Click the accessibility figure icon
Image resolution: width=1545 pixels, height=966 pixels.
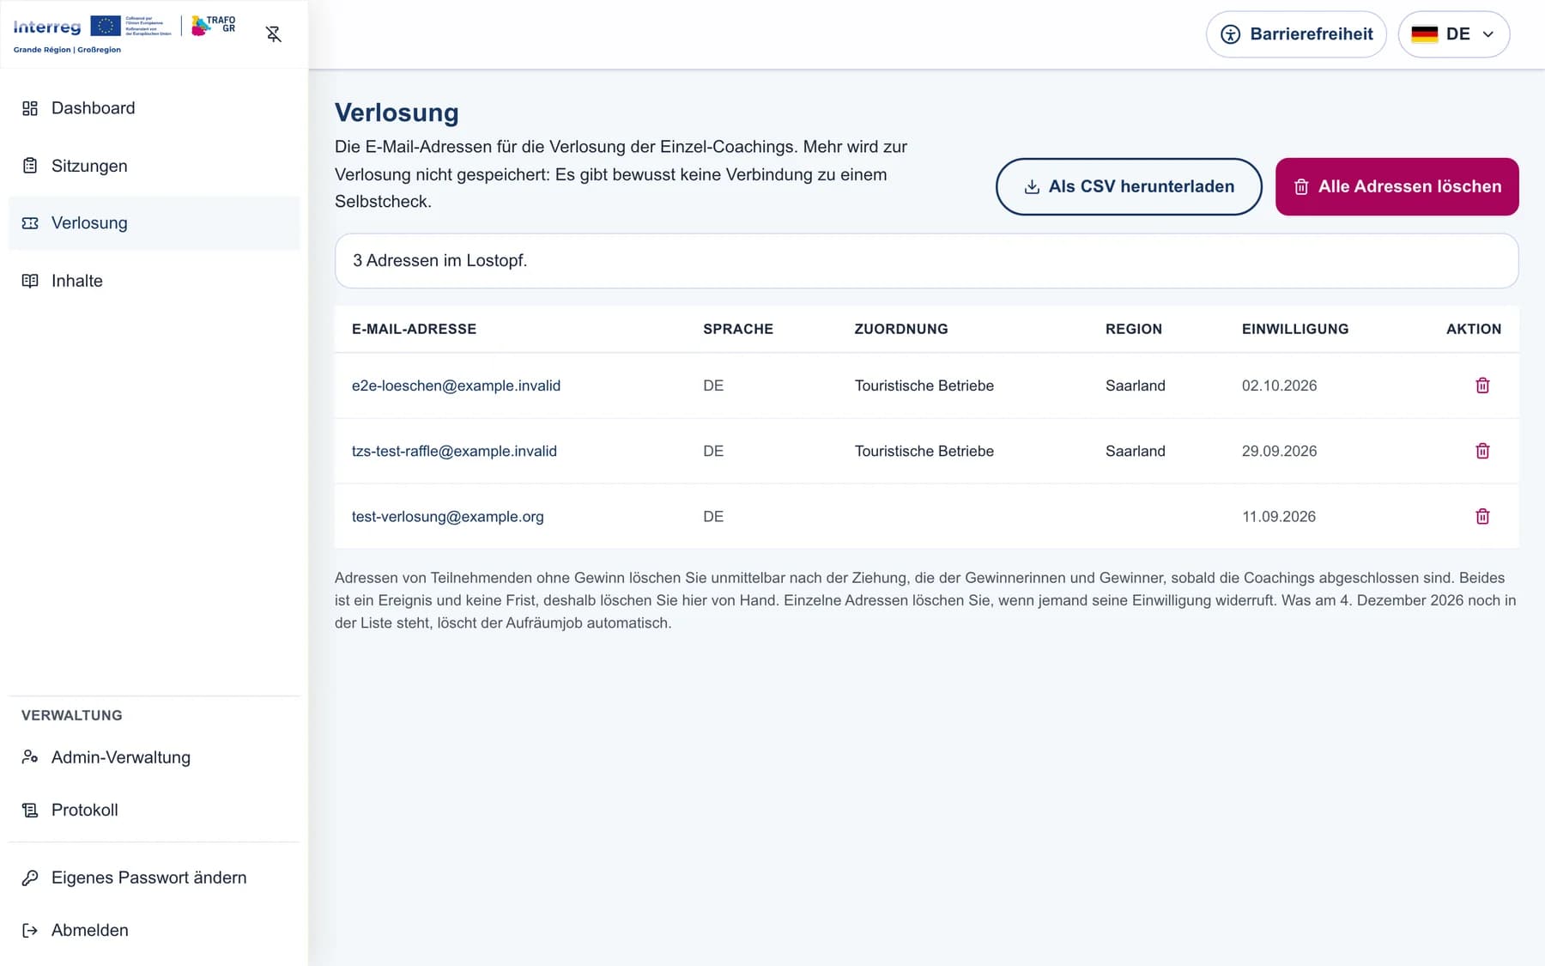pos(1231,34)
